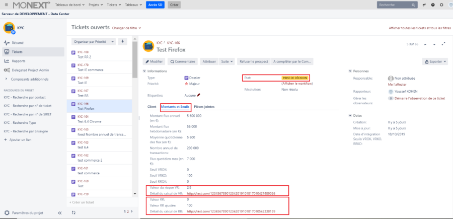Open the Tableaux de bord menu

69,5
